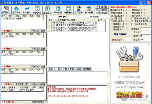
Task: Click the 当前：默认测试>>>默认.mdb link
Action: coord(124,7)
